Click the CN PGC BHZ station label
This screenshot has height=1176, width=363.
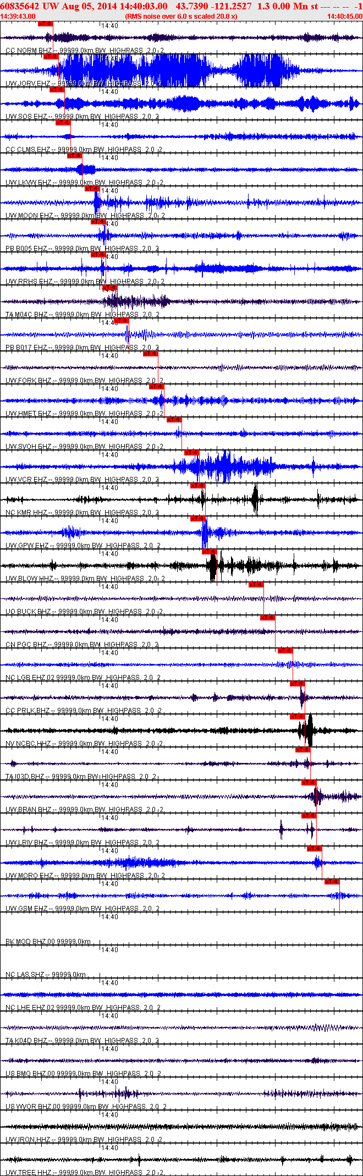tap(26, 645)
